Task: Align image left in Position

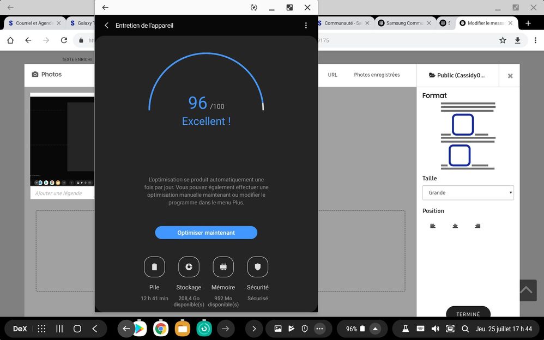Action: 433,226
